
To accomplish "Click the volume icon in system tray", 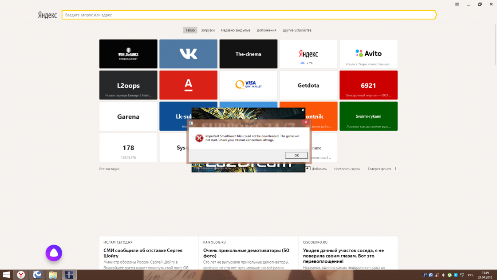I will tap(443, 275).
